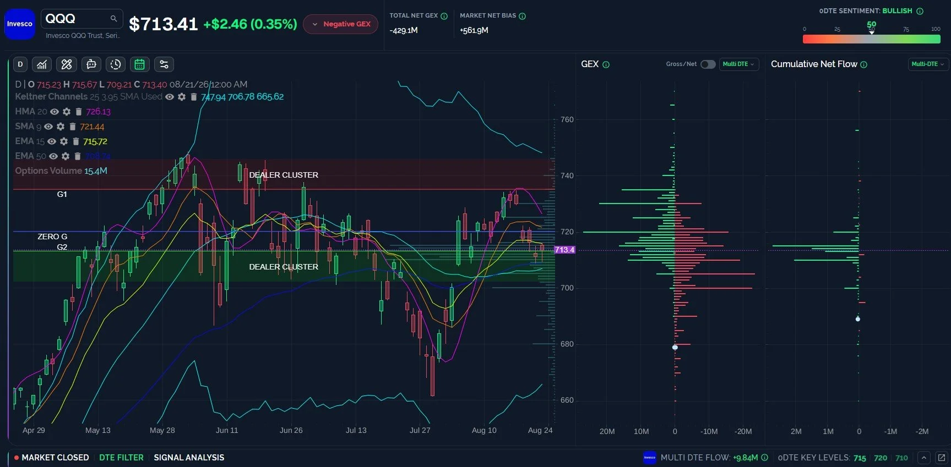The width and height of the screenshot is (951, 467).
Task: Click Multi DTE Flow info icon
Action: click(x=764, y=458)
